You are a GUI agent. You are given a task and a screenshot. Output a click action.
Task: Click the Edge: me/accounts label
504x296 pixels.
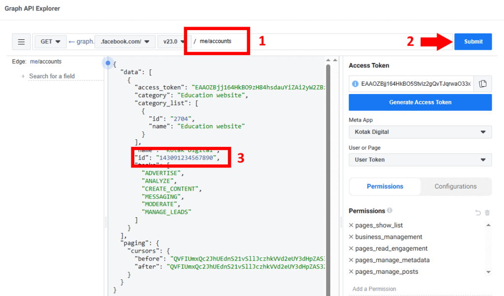pyautogui.click(x=36, y=62)
